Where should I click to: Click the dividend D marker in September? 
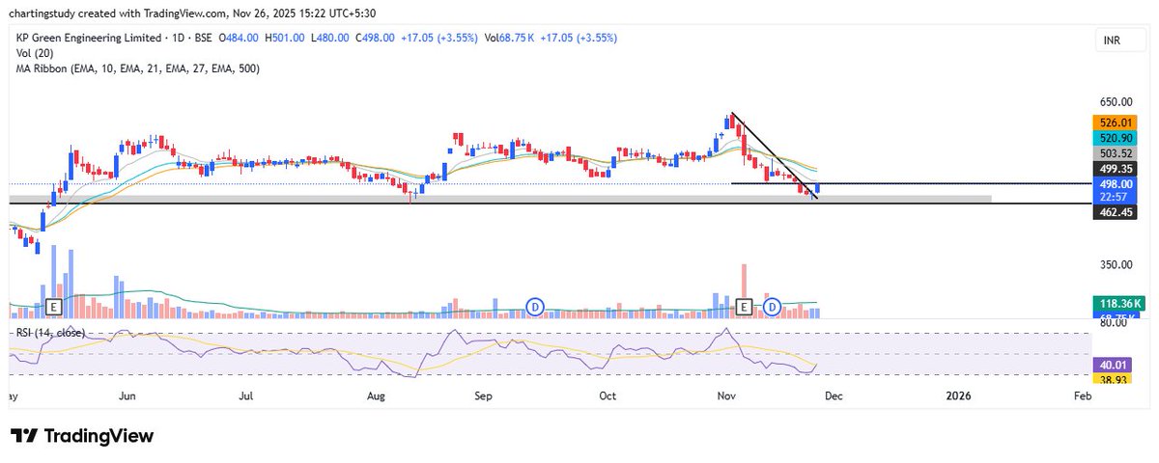534,307
